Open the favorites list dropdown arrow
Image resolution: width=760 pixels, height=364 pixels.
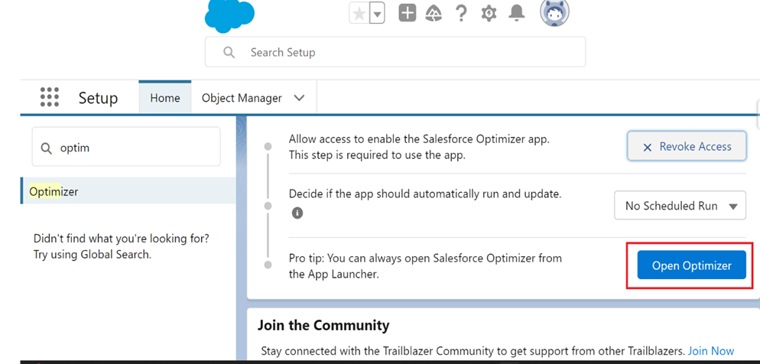tap(378, 14)
